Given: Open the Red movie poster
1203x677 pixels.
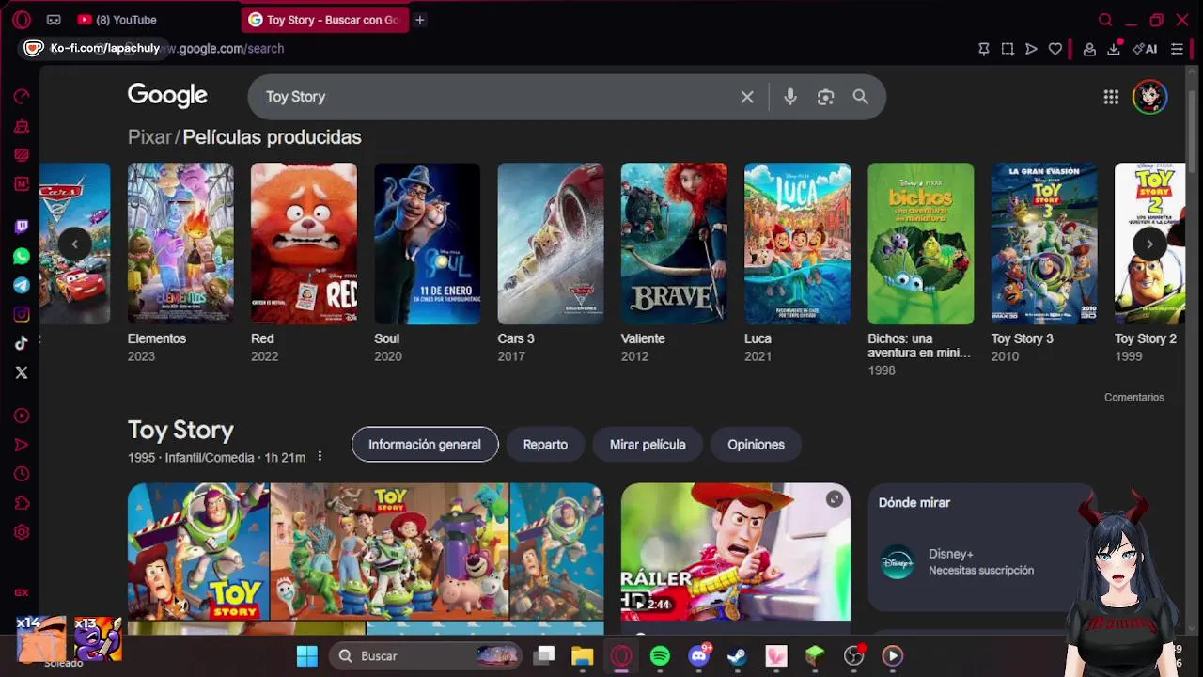Looking at the screenshot, I should 304,244.
